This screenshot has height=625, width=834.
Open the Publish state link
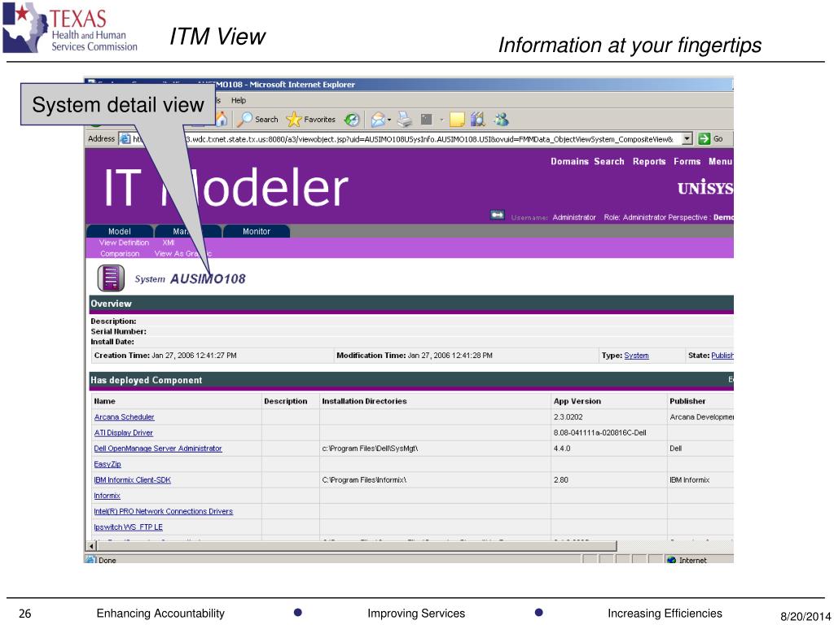tap(722, 356)
